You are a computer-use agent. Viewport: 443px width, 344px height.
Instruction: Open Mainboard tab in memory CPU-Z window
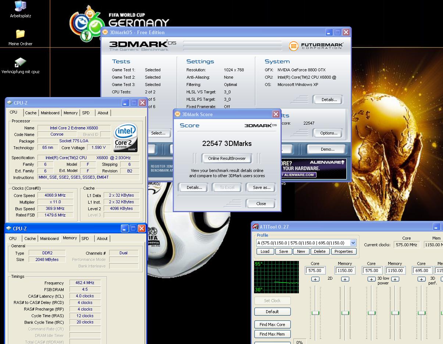click(x=49, y=239)
